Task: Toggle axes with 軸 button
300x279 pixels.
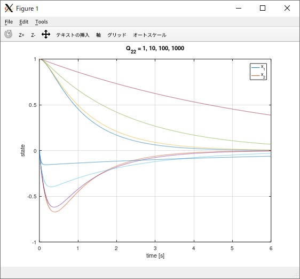Action: pyautogui.click(x=98, y=35)
